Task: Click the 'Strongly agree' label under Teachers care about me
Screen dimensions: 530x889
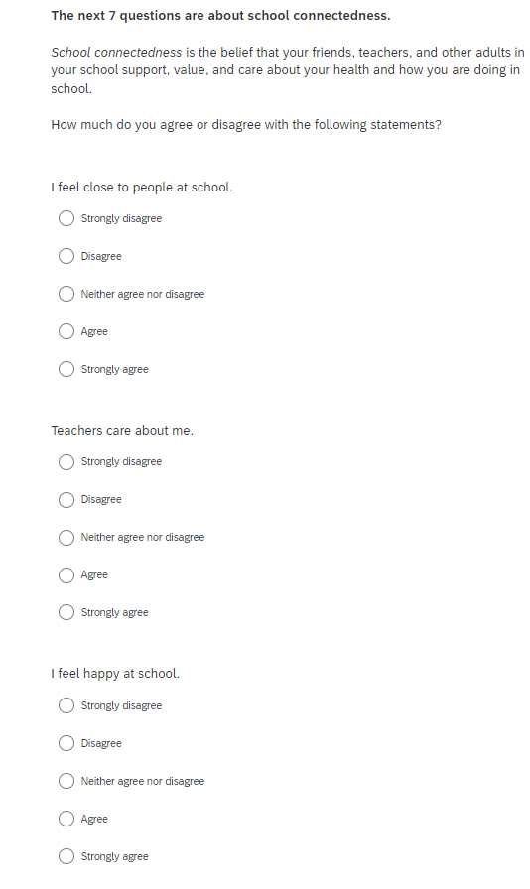Action: click(x=114, y=613)
